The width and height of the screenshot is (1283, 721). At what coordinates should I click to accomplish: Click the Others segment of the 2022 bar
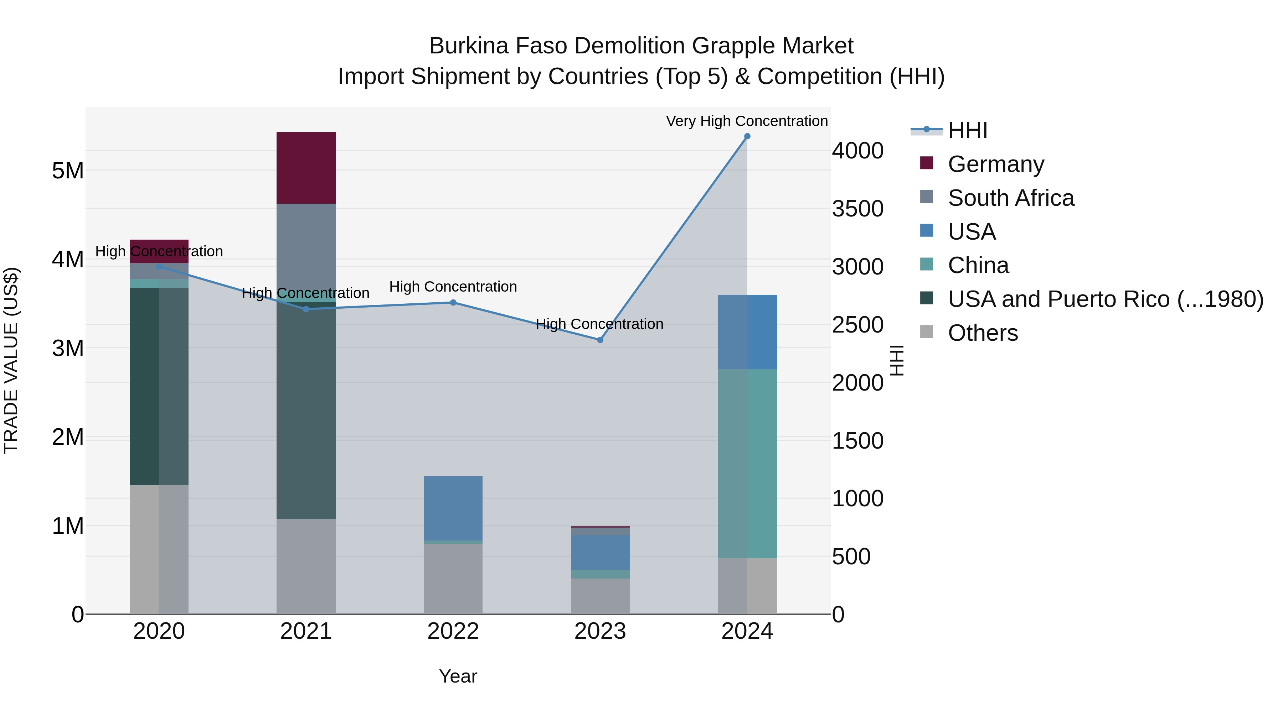click(453, 579)
